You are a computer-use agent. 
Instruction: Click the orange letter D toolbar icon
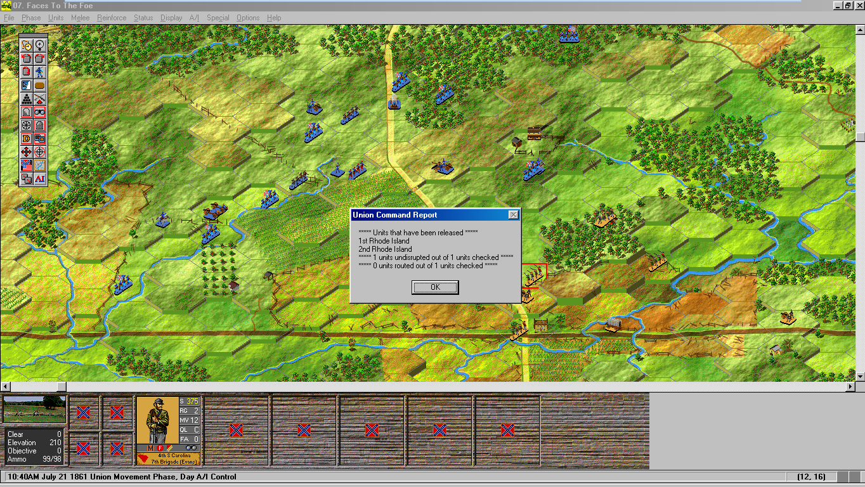point(27,138)
